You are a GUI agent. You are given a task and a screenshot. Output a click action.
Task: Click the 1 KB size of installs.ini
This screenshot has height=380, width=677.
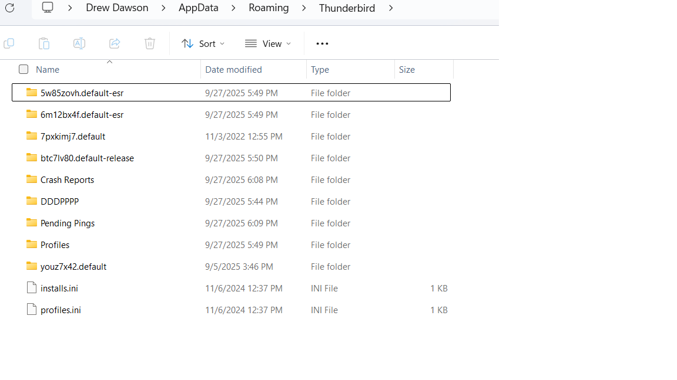438,289
